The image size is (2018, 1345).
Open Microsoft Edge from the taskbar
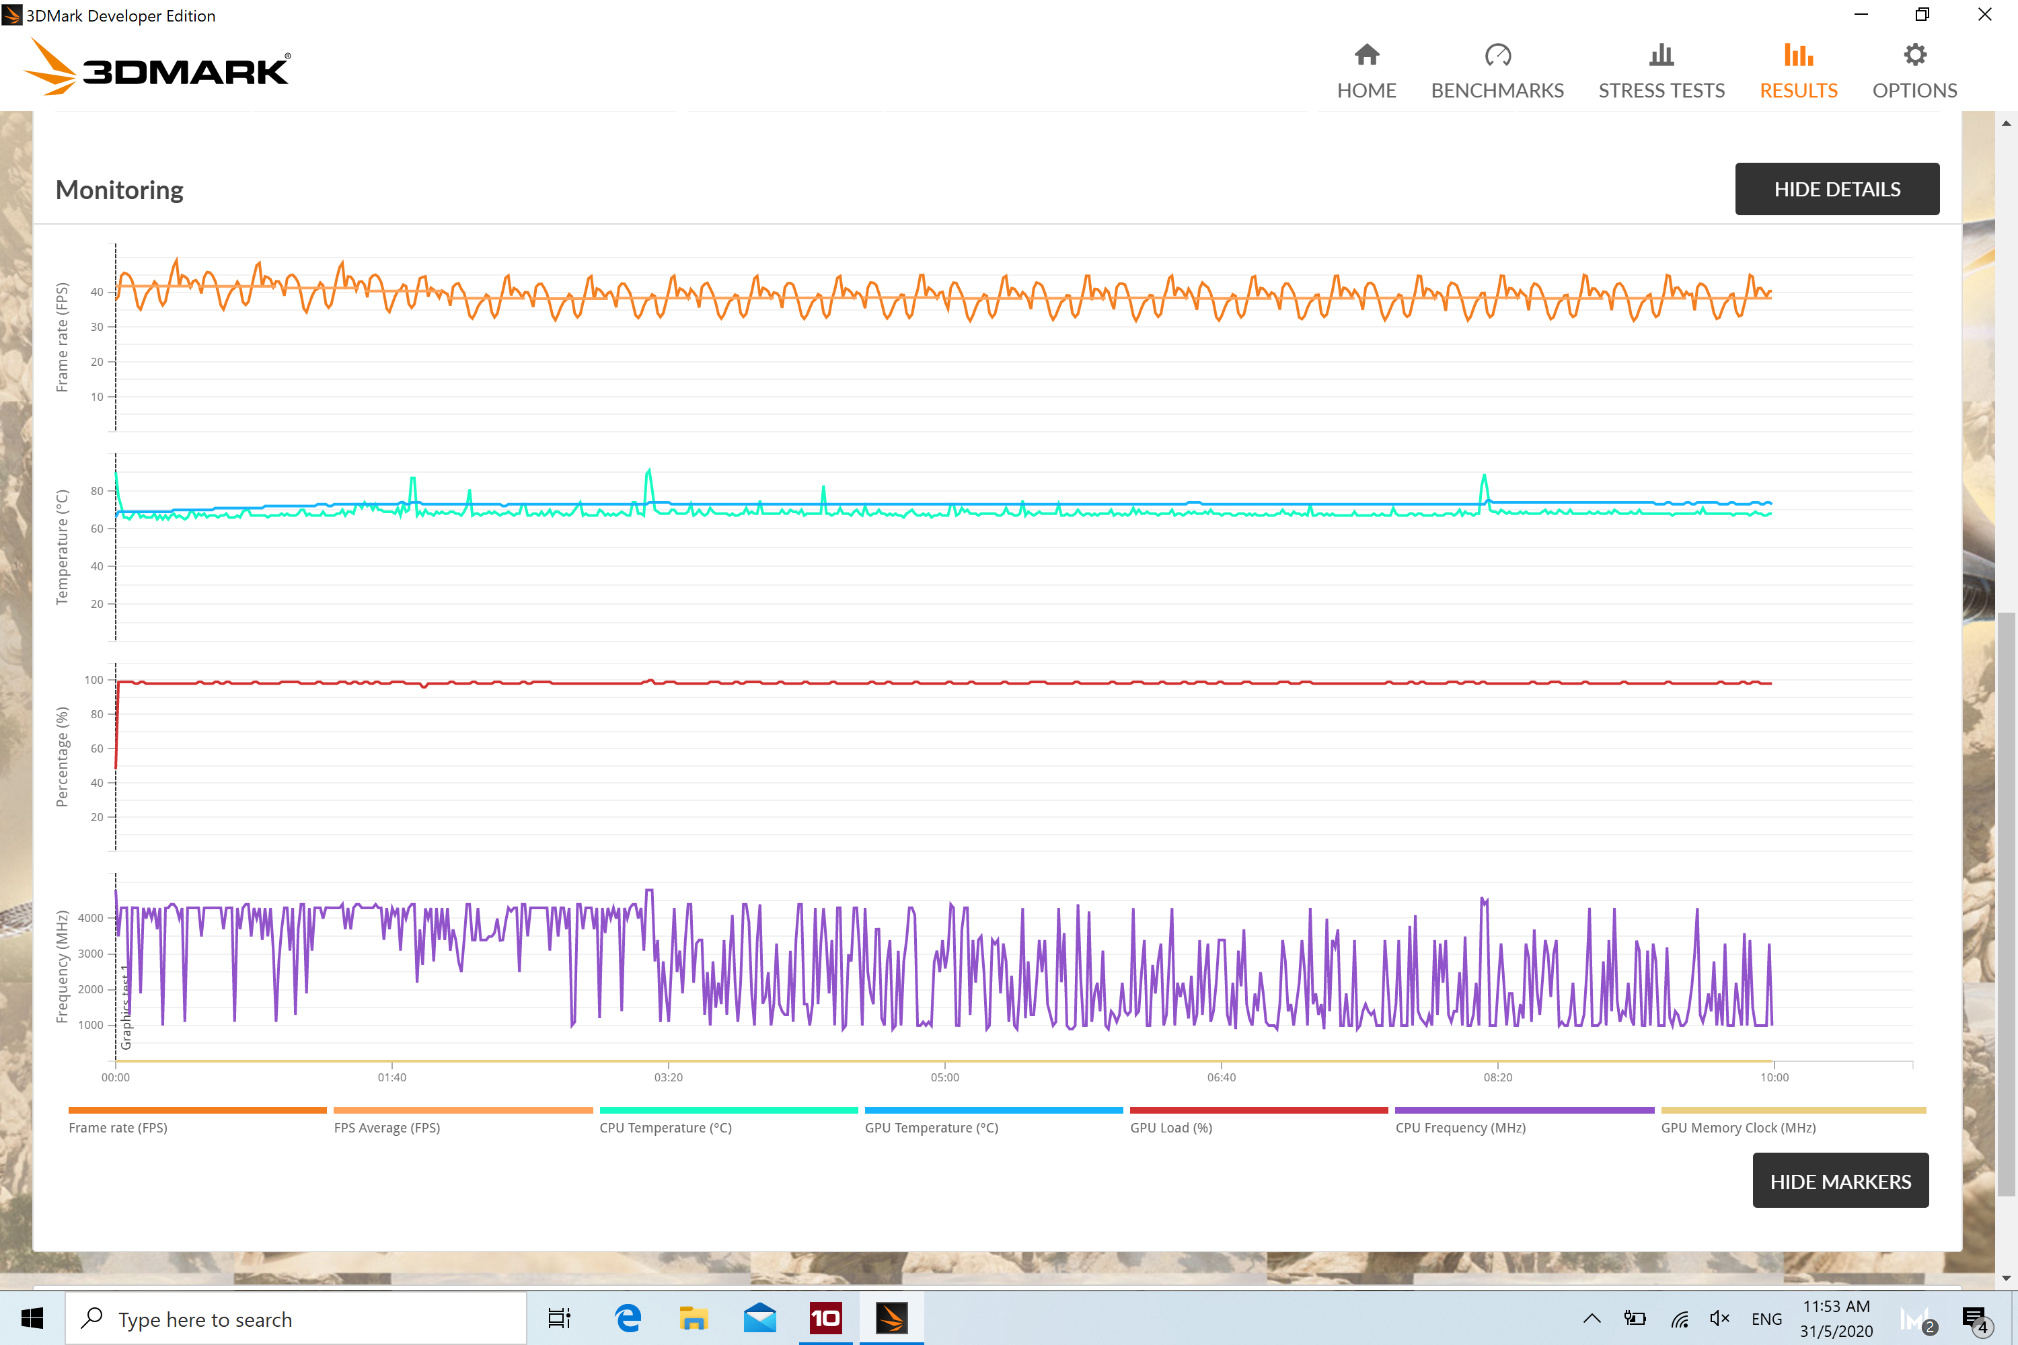pos(628,1318)
